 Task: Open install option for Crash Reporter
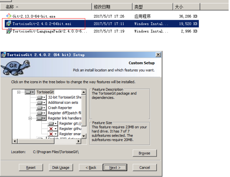41,108
